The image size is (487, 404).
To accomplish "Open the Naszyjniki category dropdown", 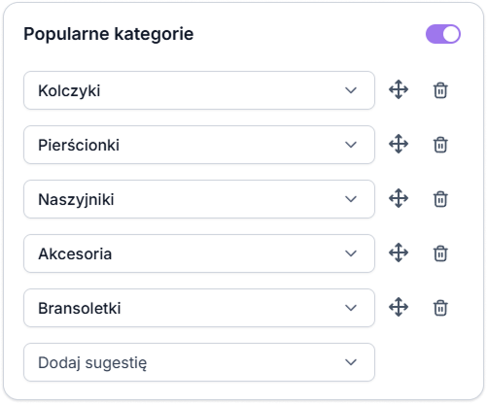I will [x=199, y=199].
